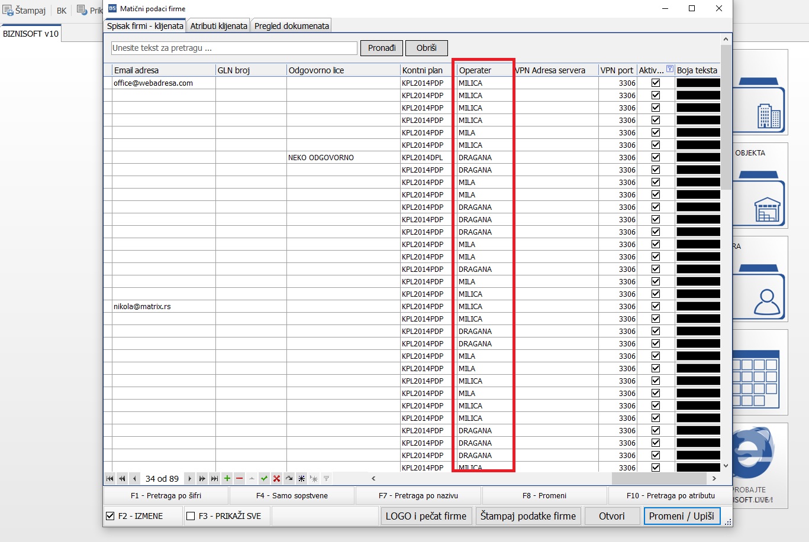Uncheck Aktiv box in NEKO ODGOVORNO row

pyautogui.click(x=656, y=157)
